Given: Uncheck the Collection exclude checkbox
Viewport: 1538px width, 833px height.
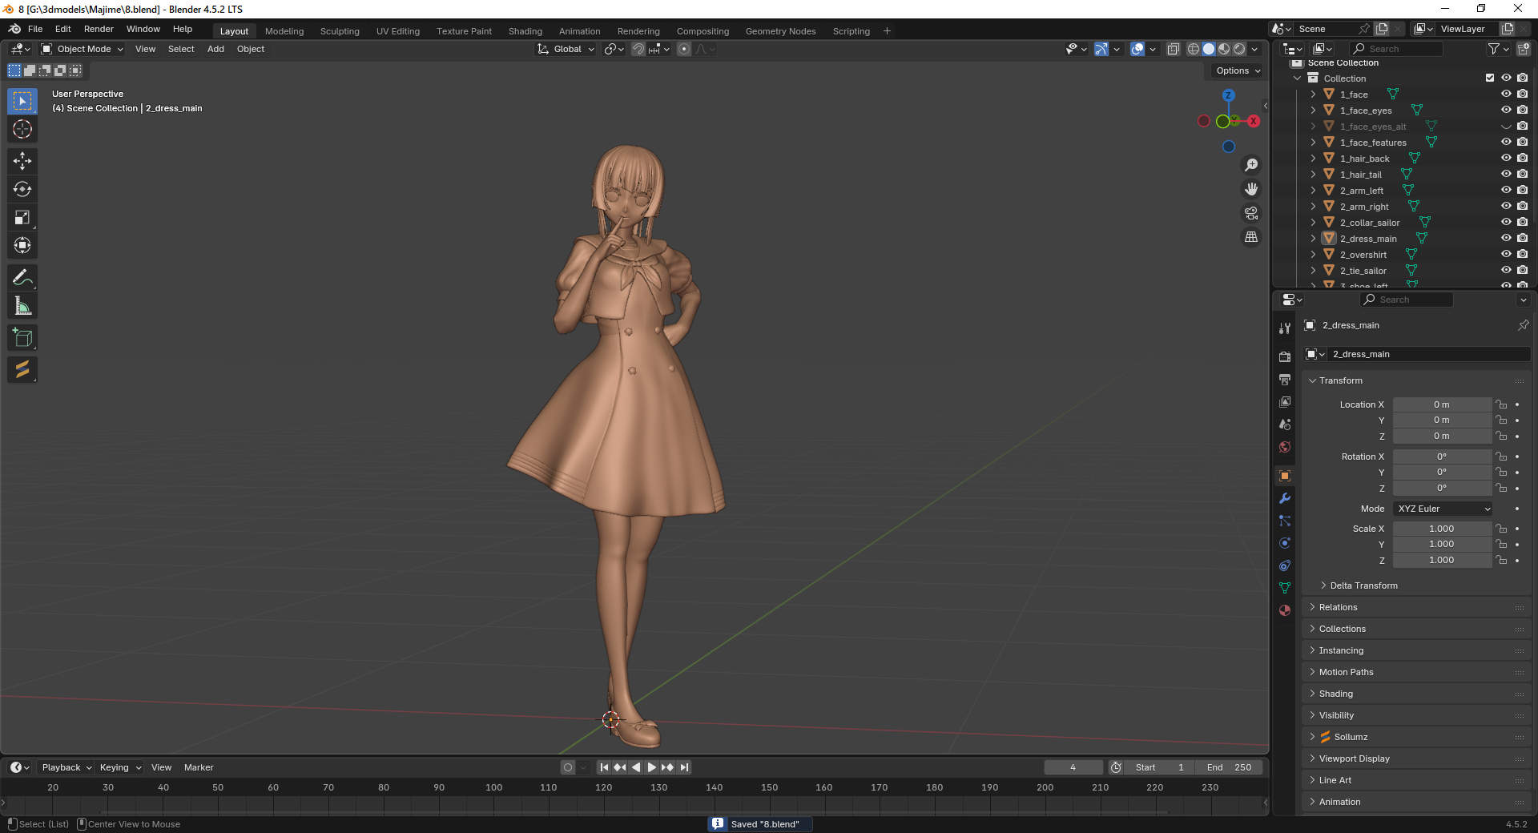Looking at the screenshot, I should 1490,78.
